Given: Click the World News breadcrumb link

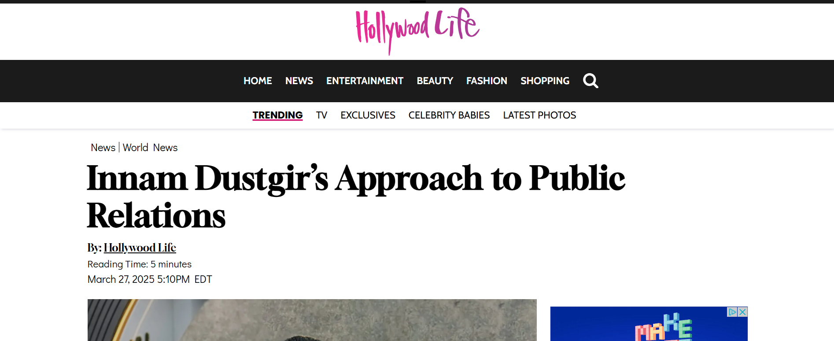Looking at the screenshot, I should pos(150,148).
